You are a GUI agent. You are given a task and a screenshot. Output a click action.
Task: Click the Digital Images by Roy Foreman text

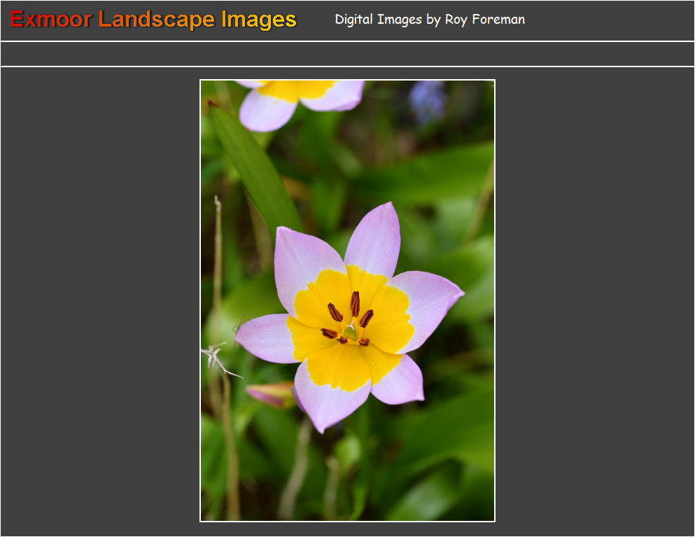[x=429, y=20]
